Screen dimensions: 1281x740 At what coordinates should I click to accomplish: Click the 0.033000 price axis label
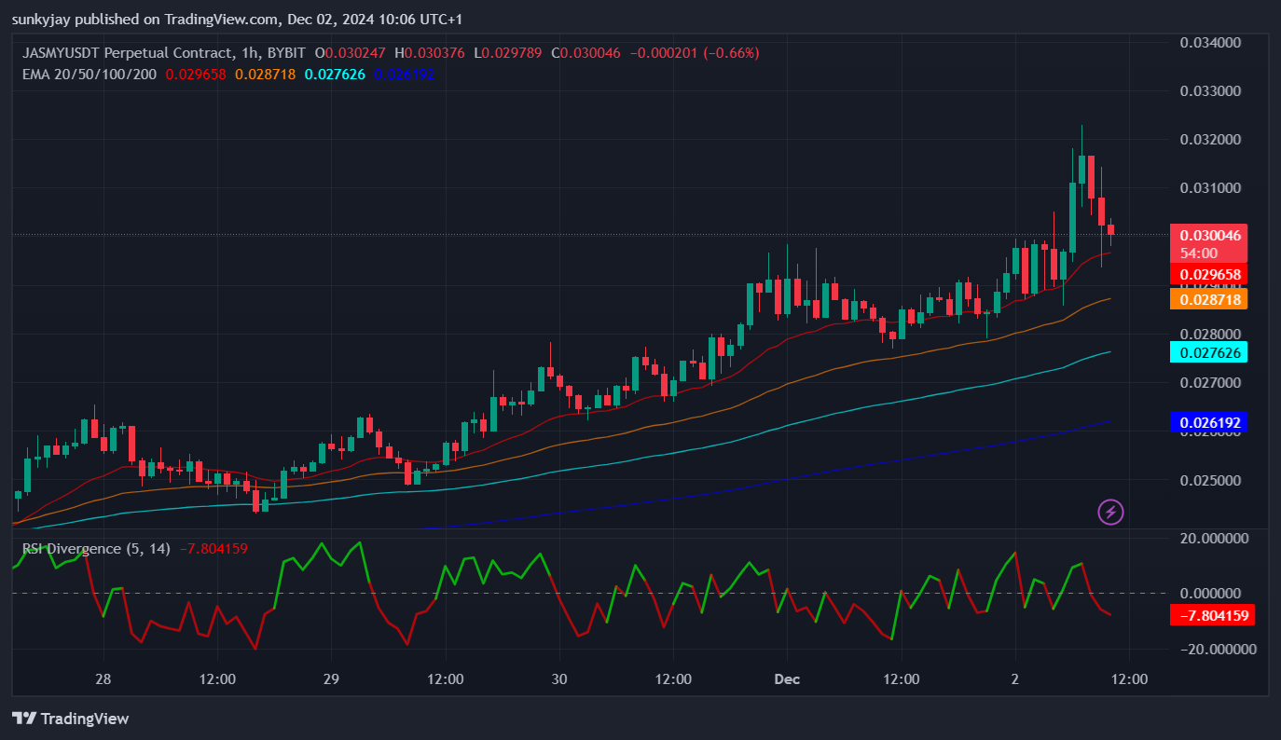1210,91
